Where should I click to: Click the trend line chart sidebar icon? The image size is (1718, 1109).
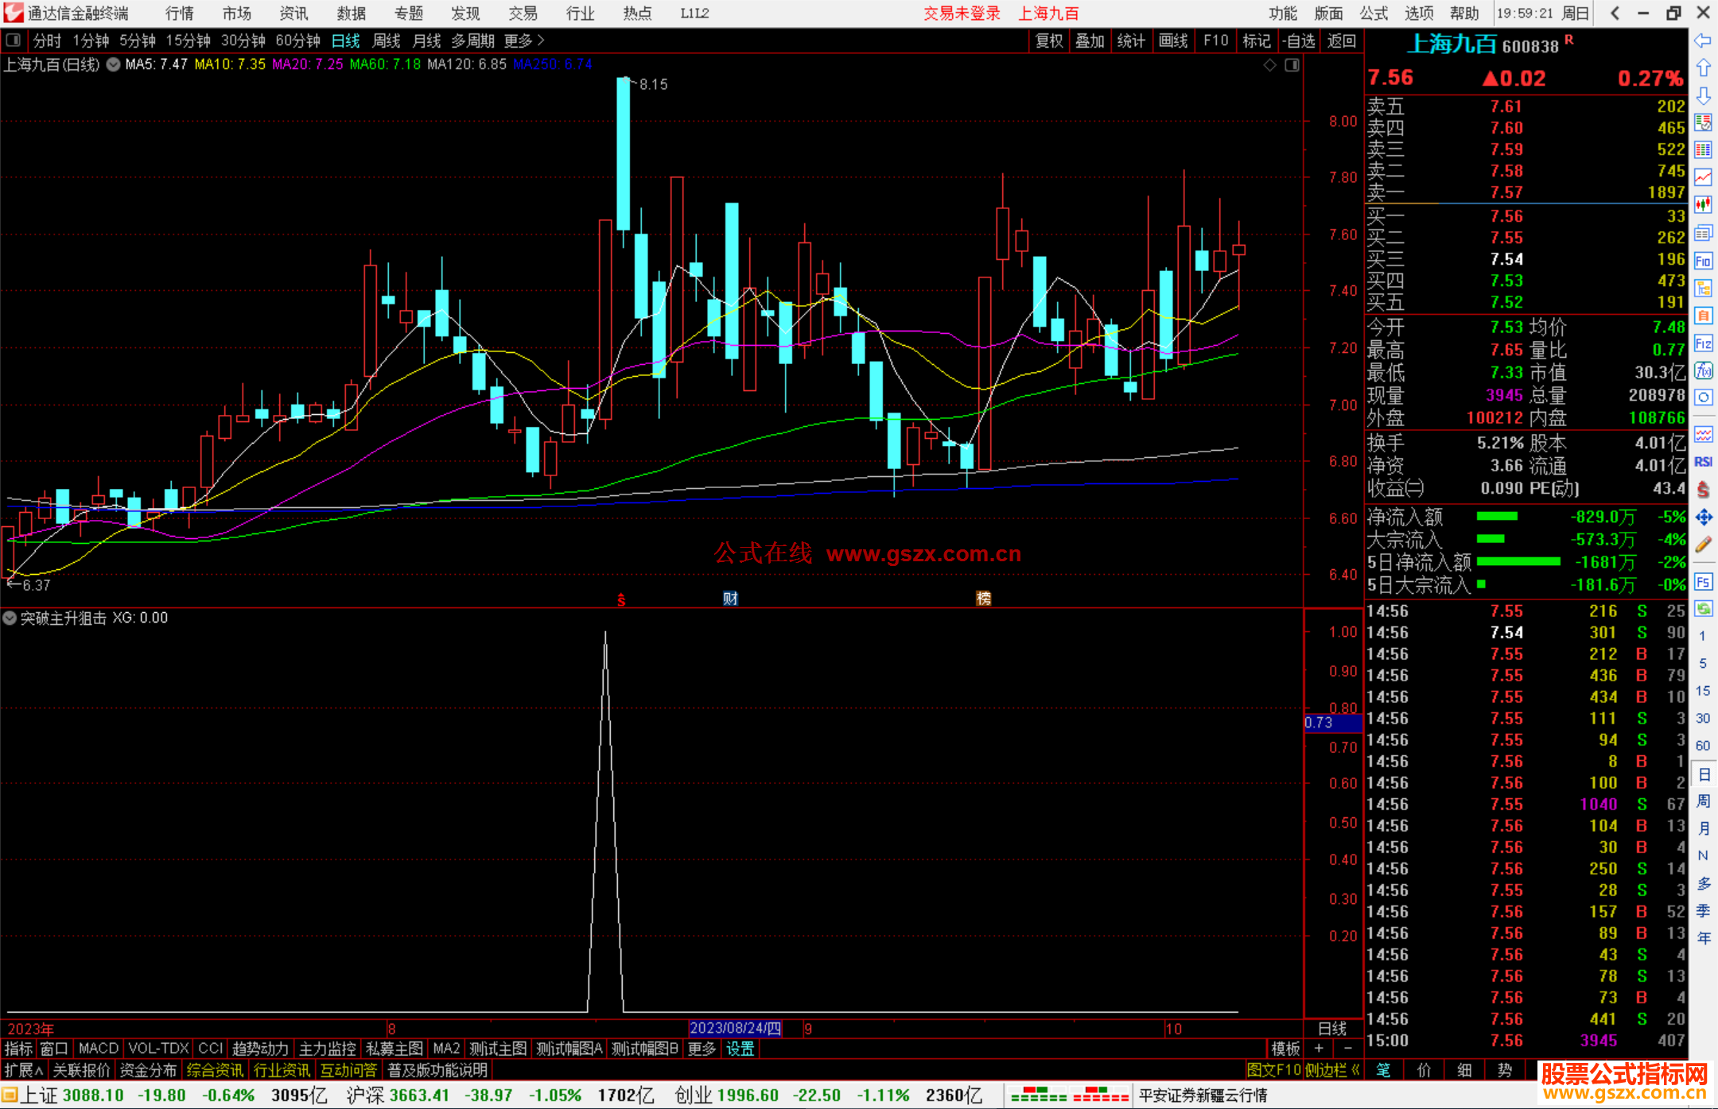[x=1703, y=176]
